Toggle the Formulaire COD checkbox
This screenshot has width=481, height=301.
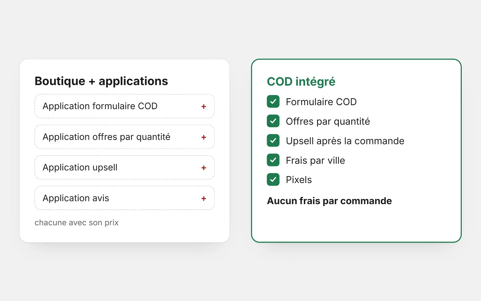[273, 101]
